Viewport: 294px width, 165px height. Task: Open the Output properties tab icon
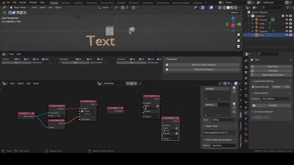pos(246,72)
